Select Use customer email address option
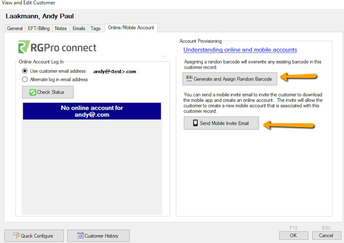344x243 pixels. [54, 71]
